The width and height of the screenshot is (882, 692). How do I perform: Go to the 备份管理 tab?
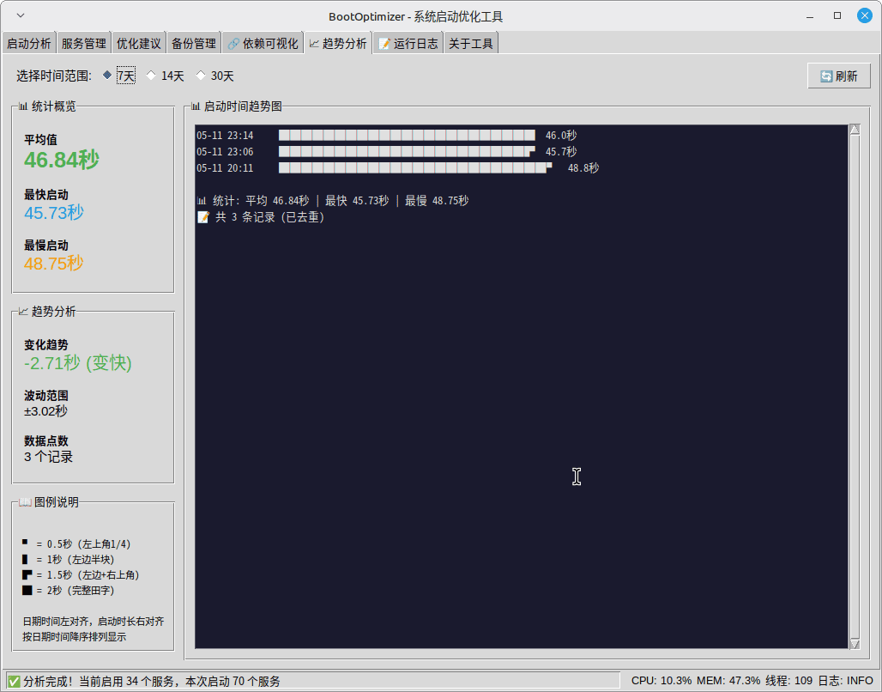point(194,43)
